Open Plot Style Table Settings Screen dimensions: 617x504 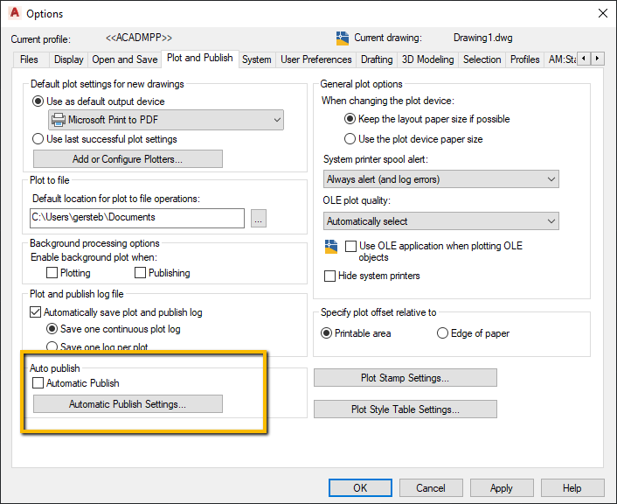pos(406,409)
